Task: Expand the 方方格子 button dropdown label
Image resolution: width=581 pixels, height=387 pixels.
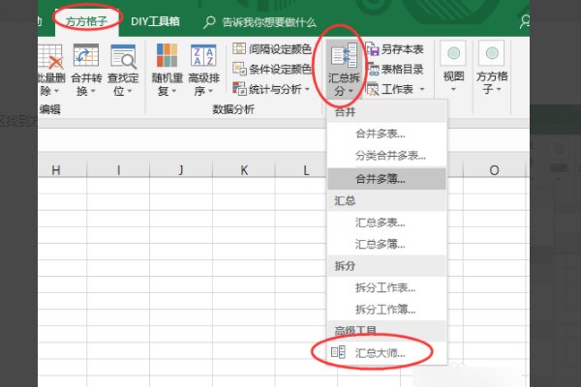Action: [492, 82]
